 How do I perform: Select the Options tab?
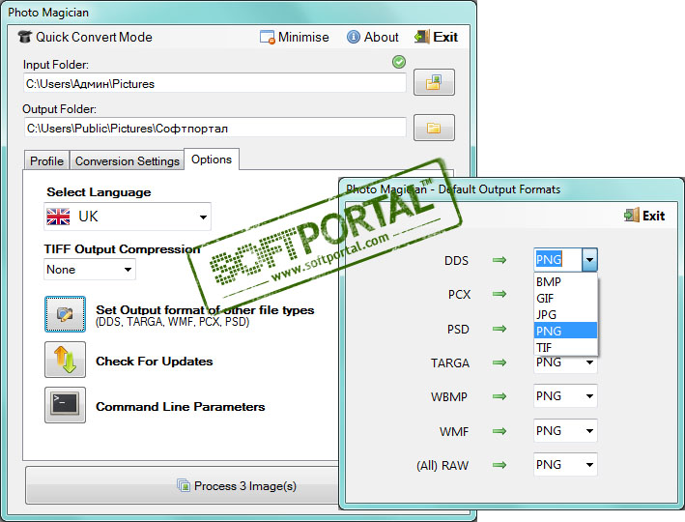coord(212,159)
